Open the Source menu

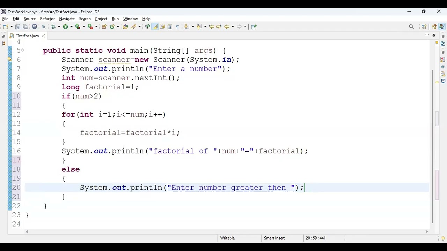tap(30, 19)
